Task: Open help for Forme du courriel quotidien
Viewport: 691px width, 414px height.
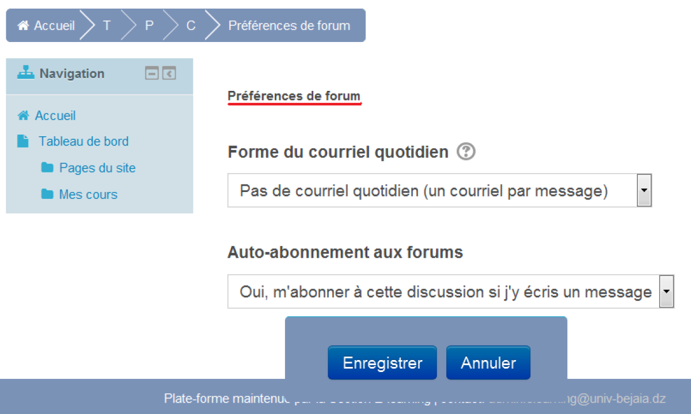Action: pyautogui.click(x=466, y=152)
